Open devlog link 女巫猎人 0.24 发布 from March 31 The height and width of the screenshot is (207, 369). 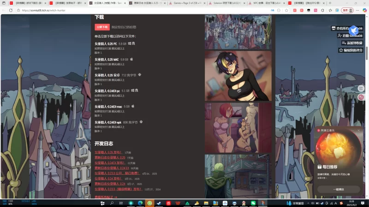(x=108, y=178)
